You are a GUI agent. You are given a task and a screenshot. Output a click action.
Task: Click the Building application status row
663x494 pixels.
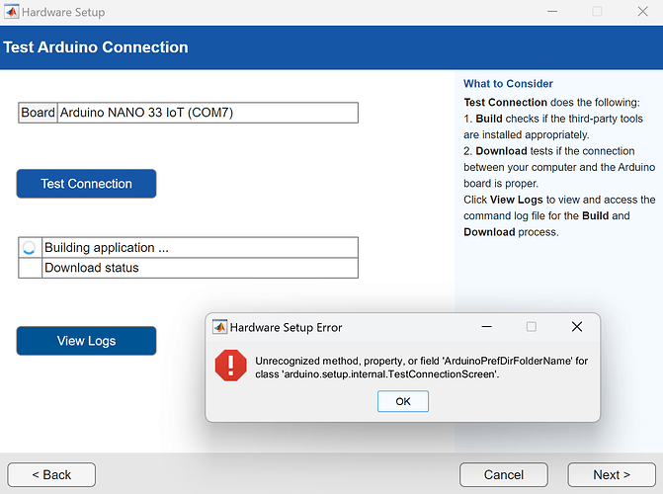(200, 248)
